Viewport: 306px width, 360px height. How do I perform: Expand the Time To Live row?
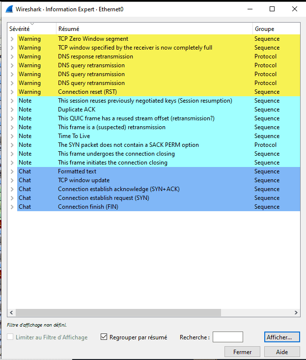click(12, 136)
